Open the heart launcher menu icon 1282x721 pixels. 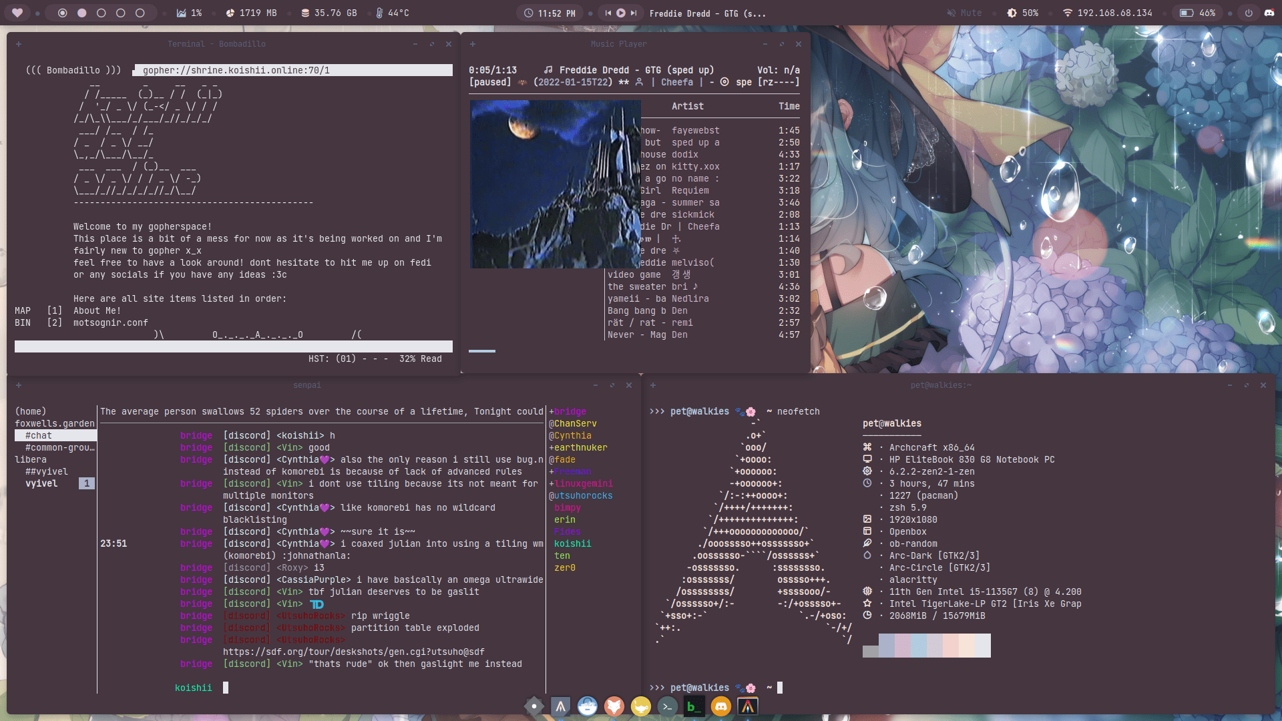[17, 13]
